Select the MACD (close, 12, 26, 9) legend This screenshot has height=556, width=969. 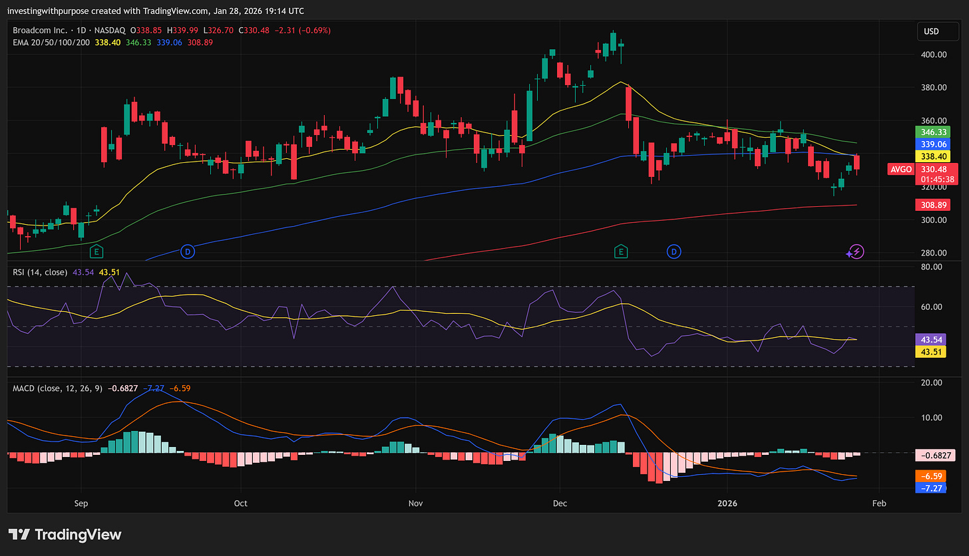[58, 388]
